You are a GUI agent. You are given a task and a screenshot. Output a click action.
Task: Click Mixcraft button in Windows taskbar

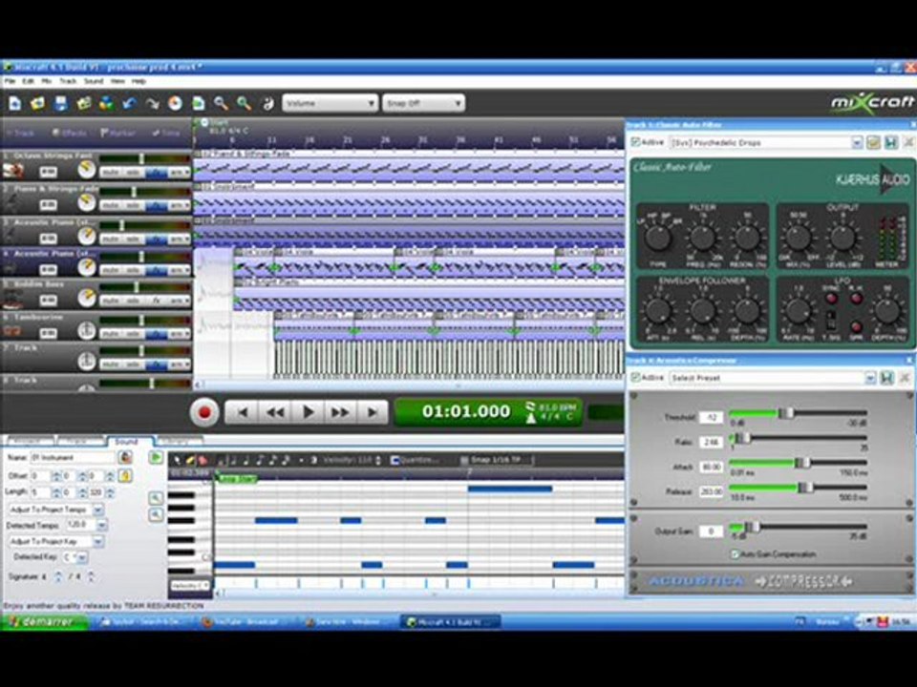pos(450,622)
